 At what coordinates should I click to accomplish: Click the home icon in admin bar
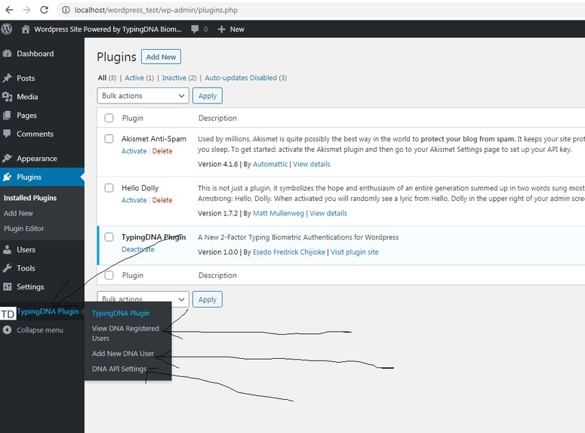26,29
